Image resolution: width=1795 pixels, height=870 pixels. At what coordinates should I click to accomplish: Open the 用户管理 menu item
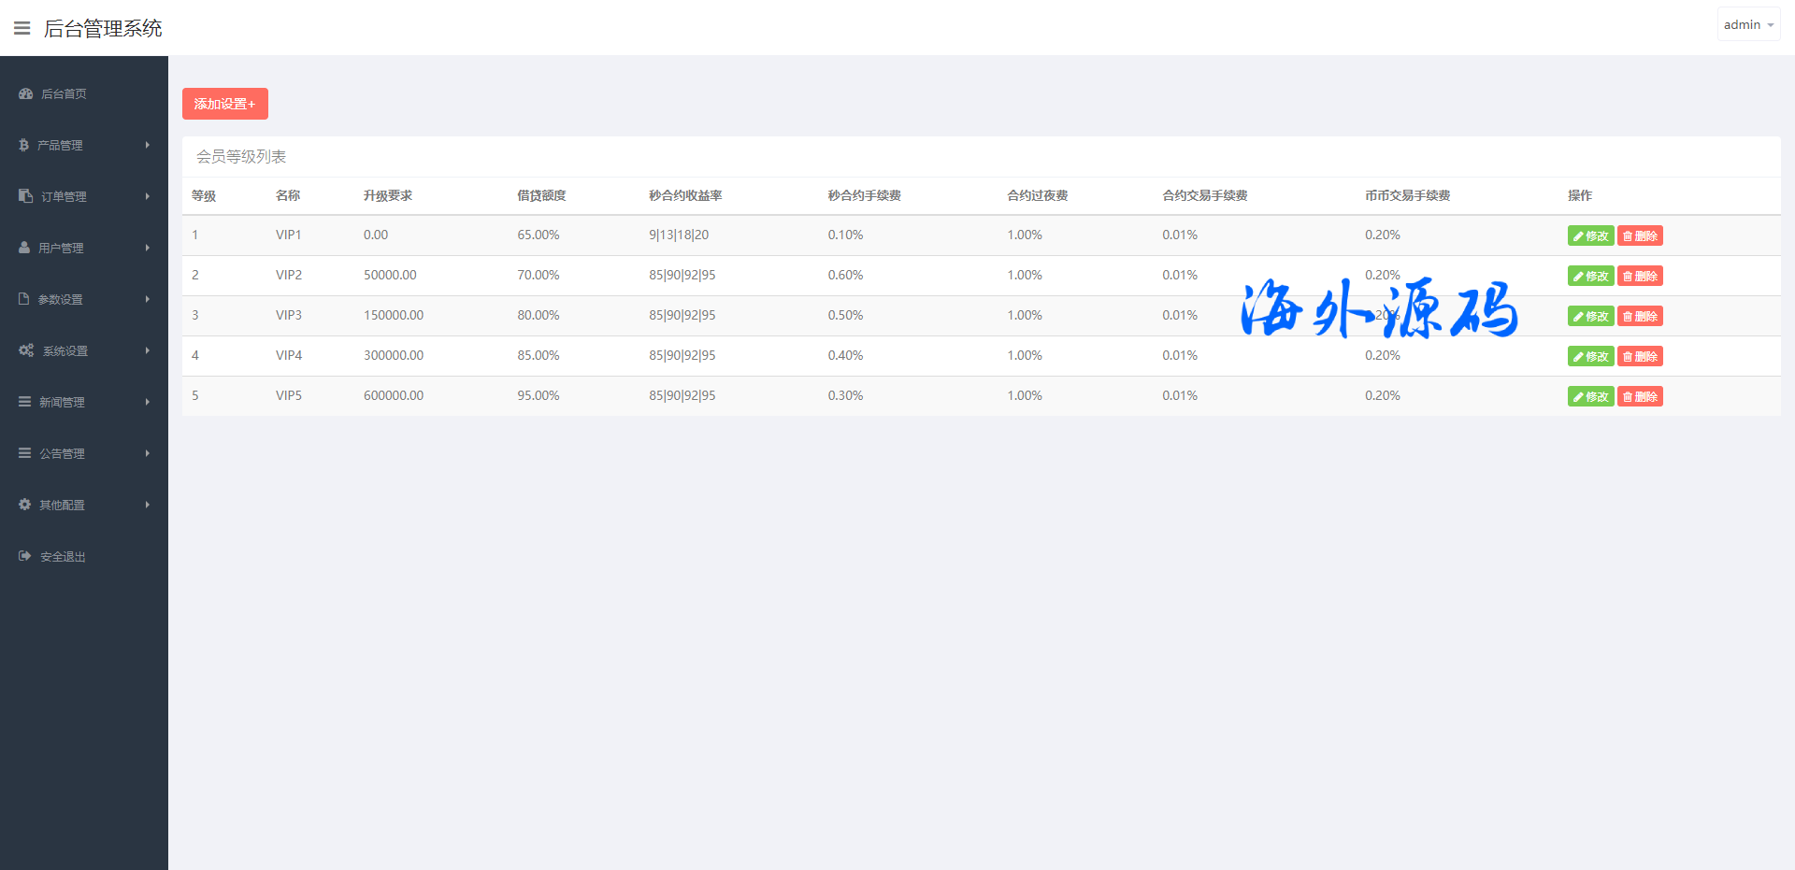[x=61, y=249]
